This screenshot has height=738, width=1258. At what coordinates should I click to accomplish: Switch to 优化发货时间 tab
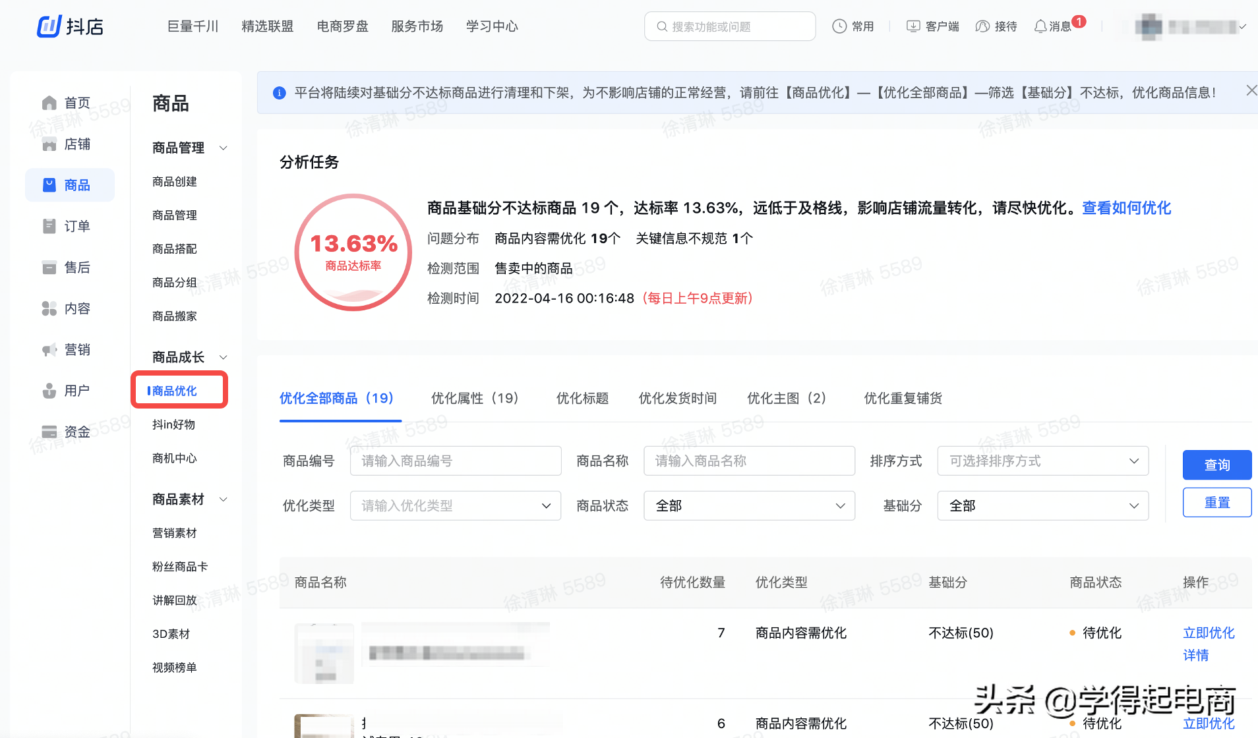coord(678,398)
